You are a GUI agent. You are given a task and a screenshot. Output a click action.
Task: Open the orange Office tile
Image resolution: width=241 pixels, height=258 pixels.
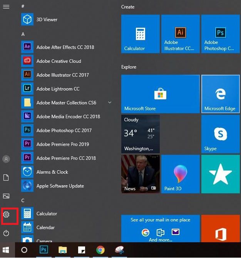pyautogui.click(x=221, y=229)
